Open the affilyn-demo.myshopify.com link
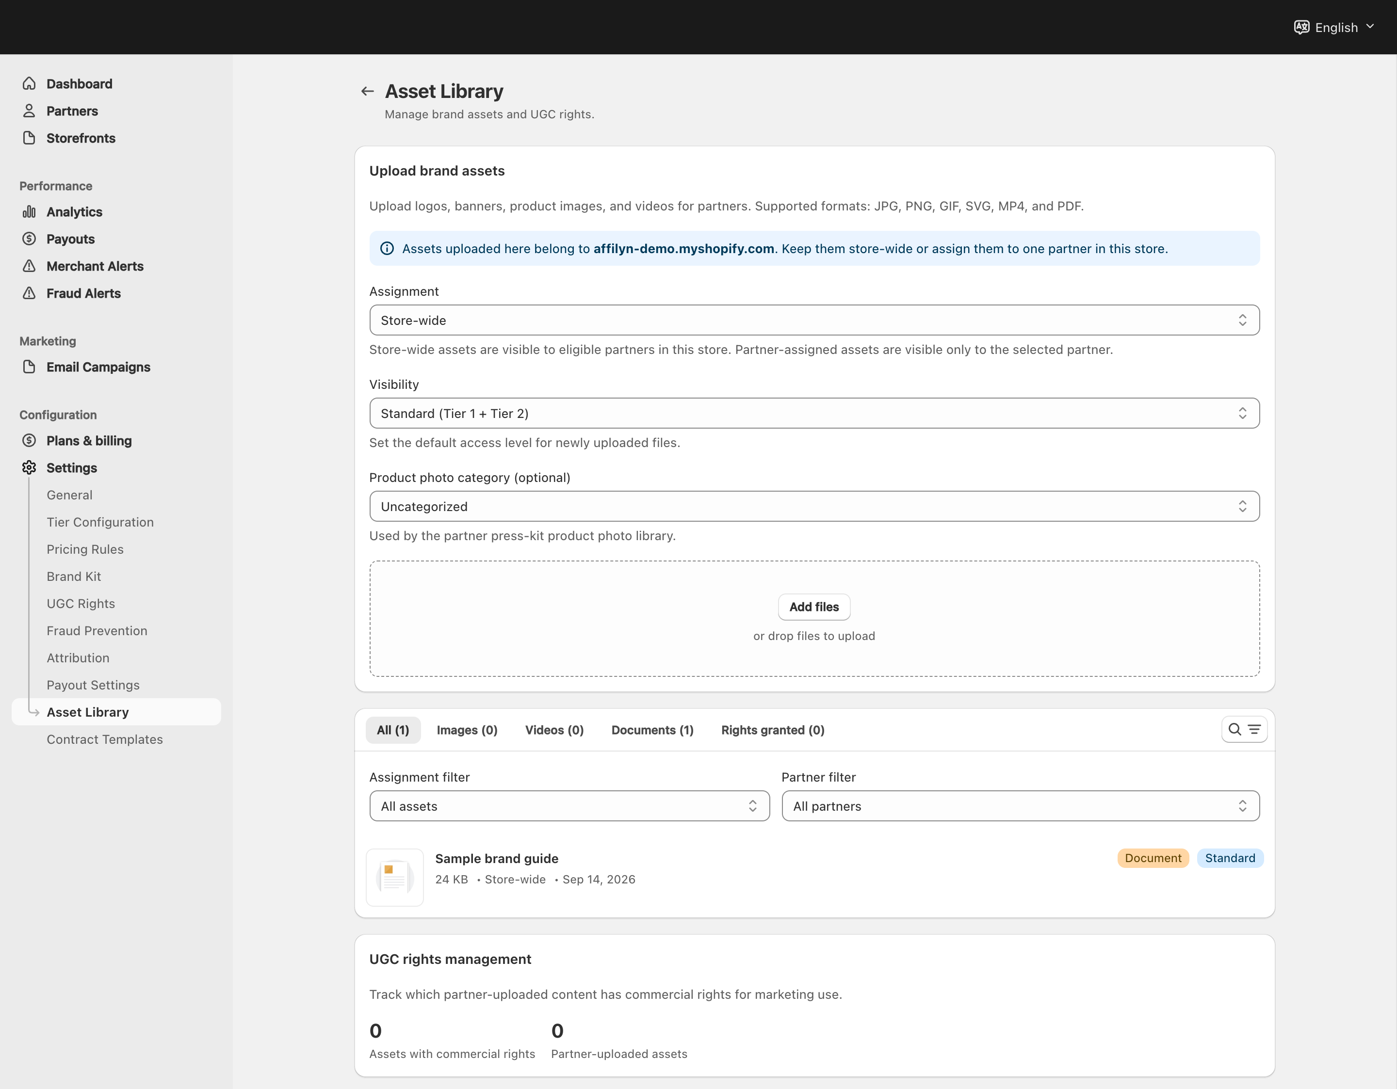 (x=684, y=249)
